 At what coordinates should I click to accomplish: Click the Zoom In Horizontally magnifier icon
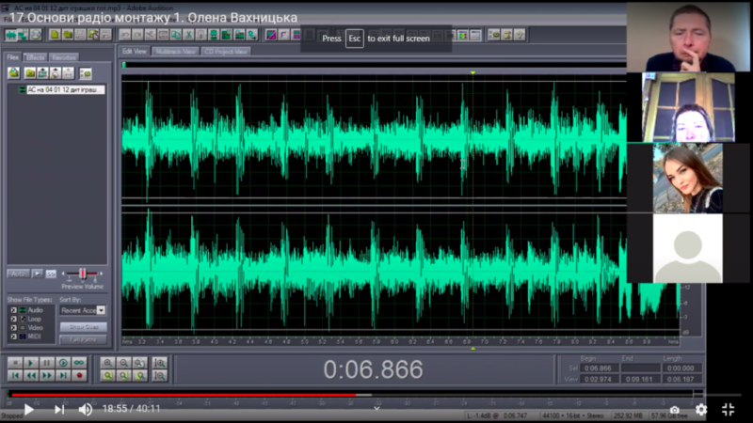[x=107, y=363]
